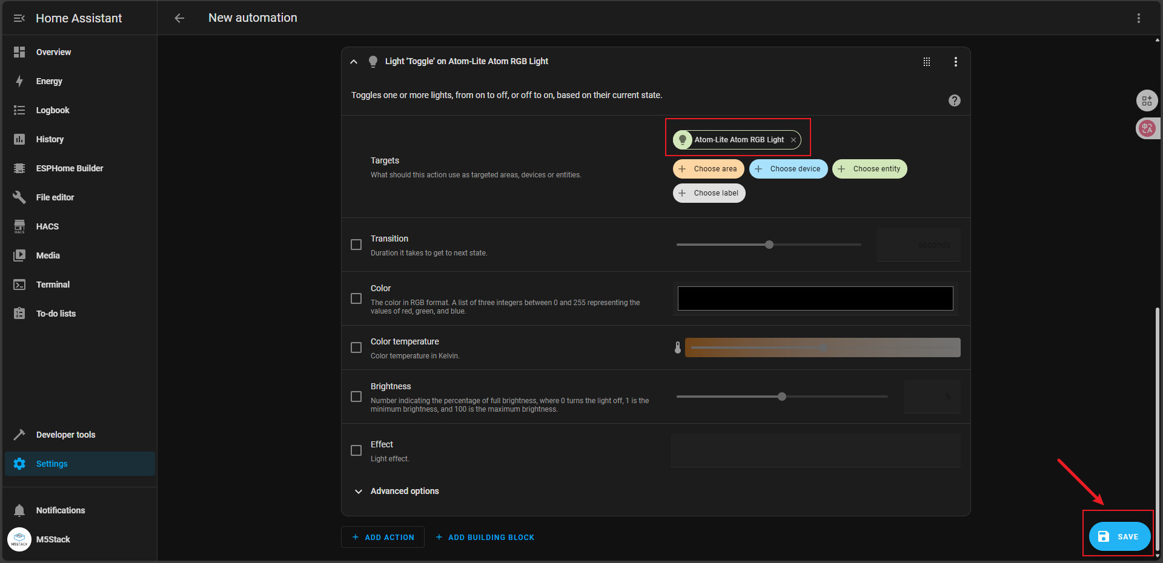Open the black Color picker swatch
Screen dimensions: 1163x563
[x=815, y=298]
